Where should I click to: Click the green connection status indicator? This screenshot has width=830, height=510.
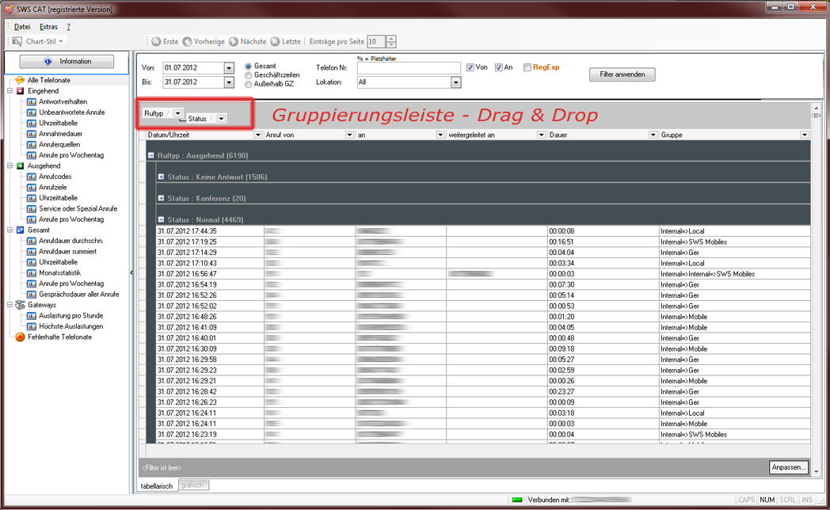(x=516, y=500)
